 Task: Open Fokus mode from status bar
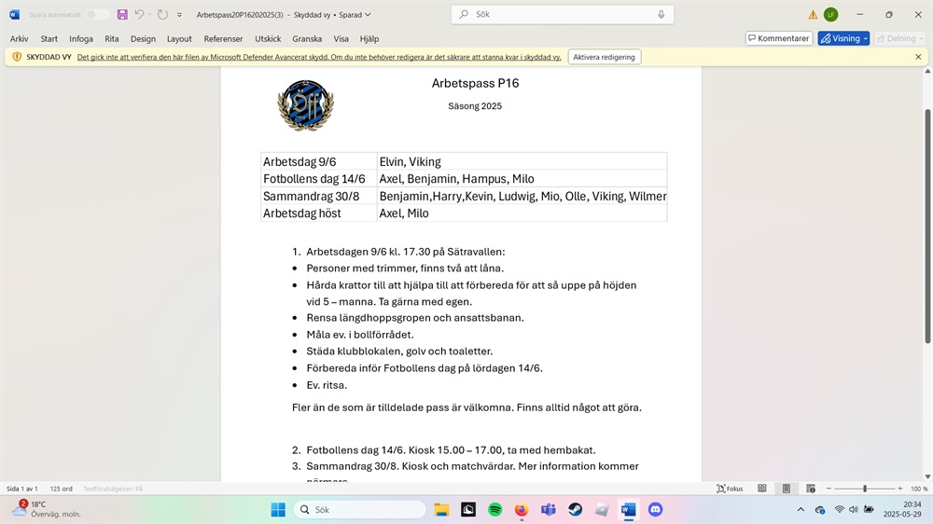click(x=730, y=489)
